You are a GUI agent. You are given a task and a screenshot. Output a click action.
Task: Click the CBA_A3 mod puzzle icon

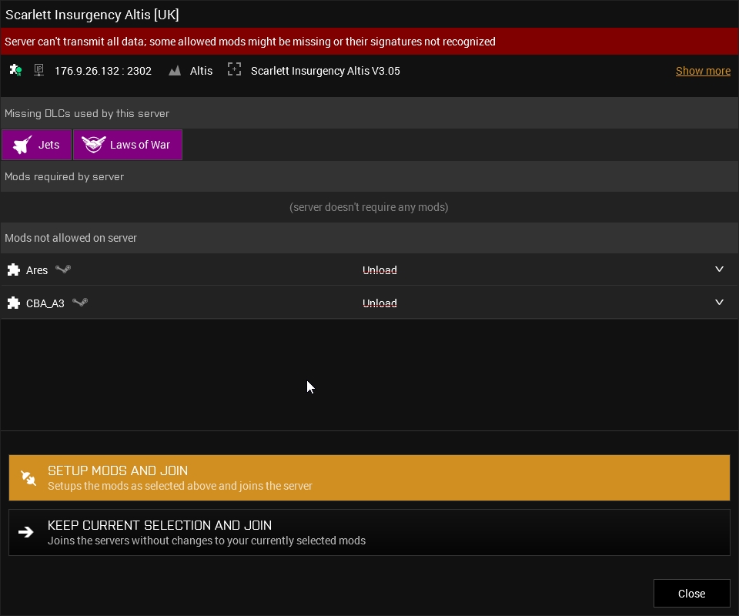click(14, 303)
